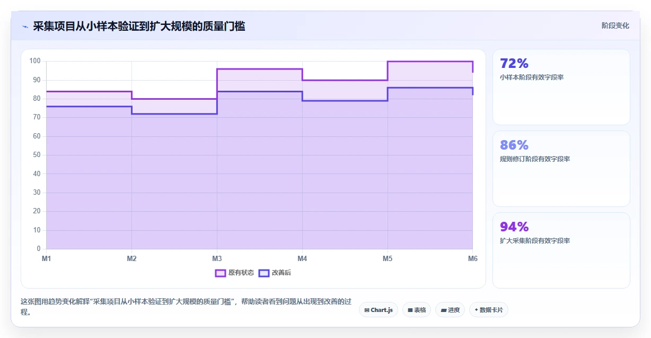This screenshot has height=338, width=651.
Task: Click the 72% value text
Action: pos(514,64)
